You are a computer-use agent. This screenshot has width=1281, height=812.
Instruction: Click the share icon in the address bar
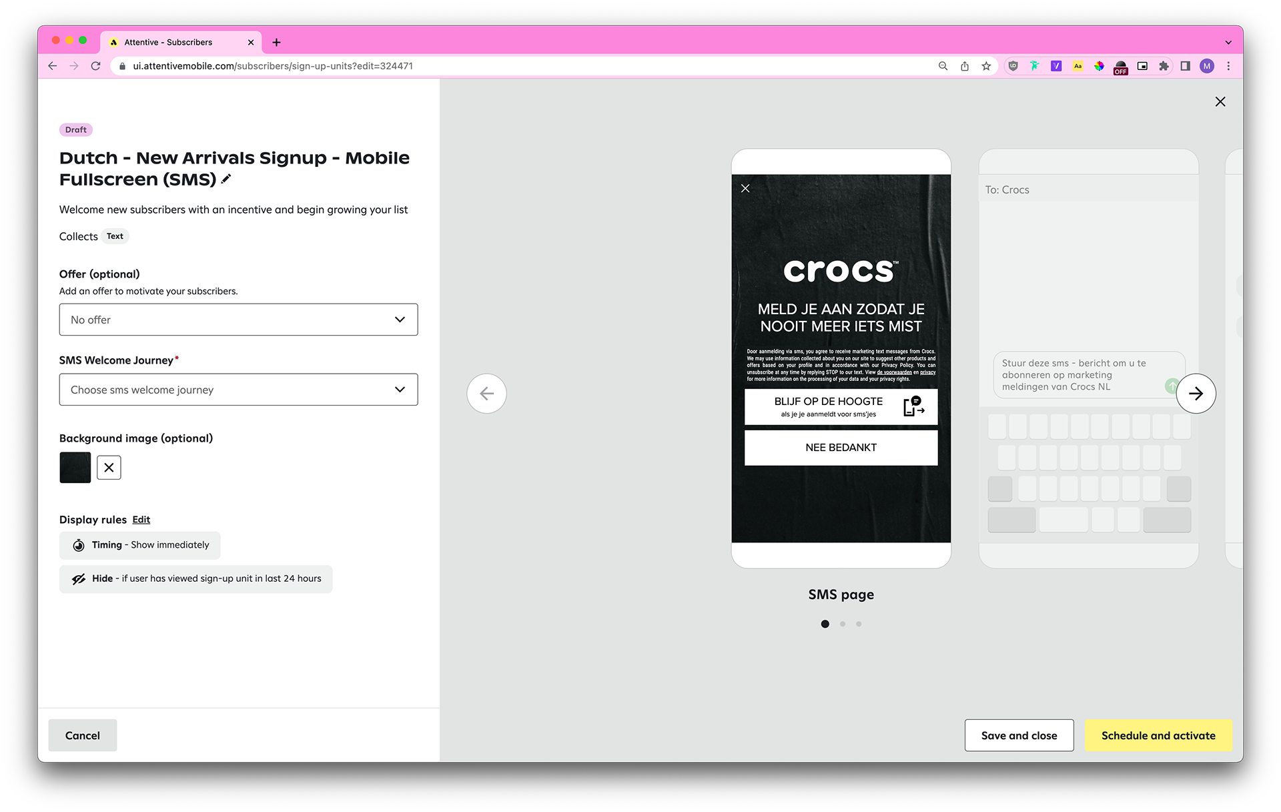click(x=965, y=66)
